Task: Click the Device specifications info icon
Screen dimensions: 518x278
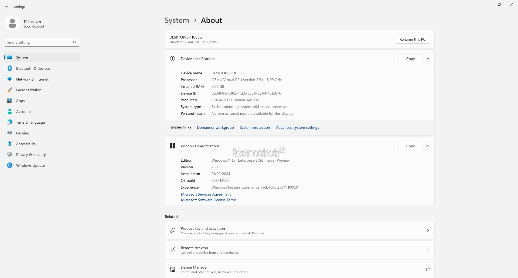Action: coord(173,59)
